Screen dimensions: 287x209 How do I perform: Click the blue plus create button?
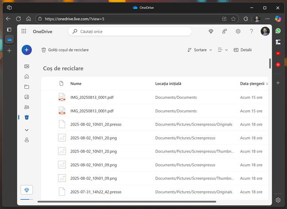(27, 50)
